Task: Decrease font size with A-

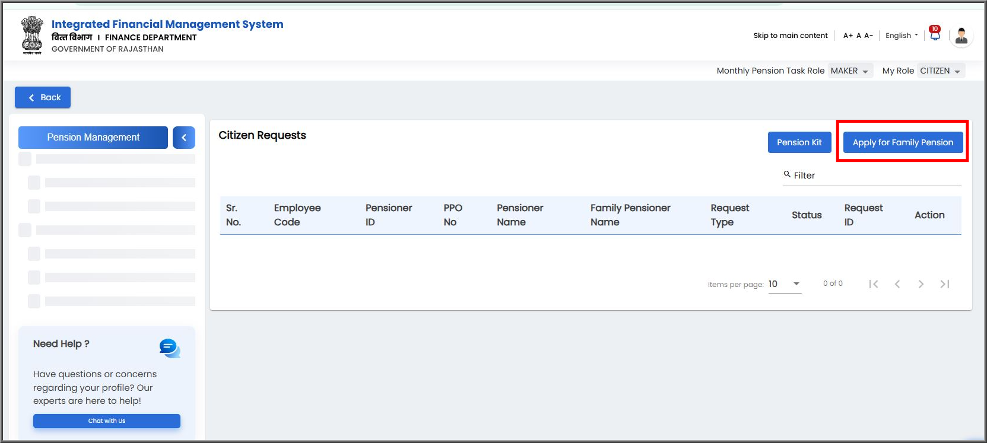Action: point(868,36)
